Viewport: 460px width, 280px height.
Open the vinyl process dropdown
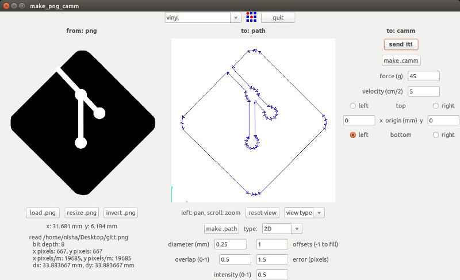(202, 18)
